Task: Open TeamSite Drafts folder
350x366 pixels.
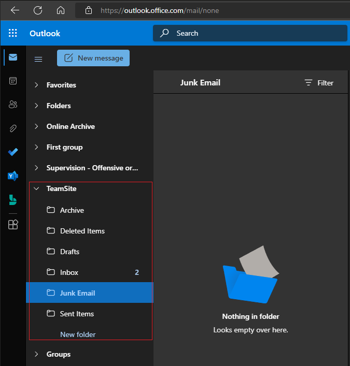Action: tap(90, 252)
